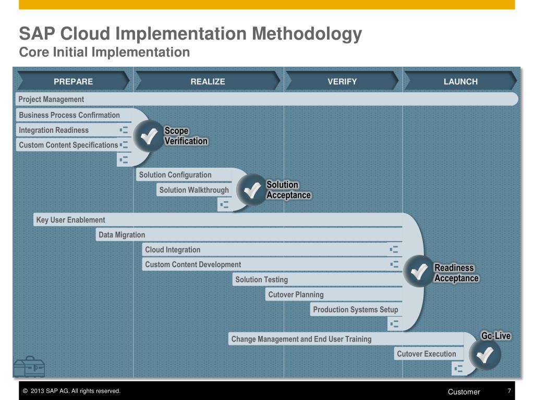This screenshot has height=400, width=534.
Task: Click the hierarchy icon below Custom Content Specifications
Action: [x=124, y=159]
